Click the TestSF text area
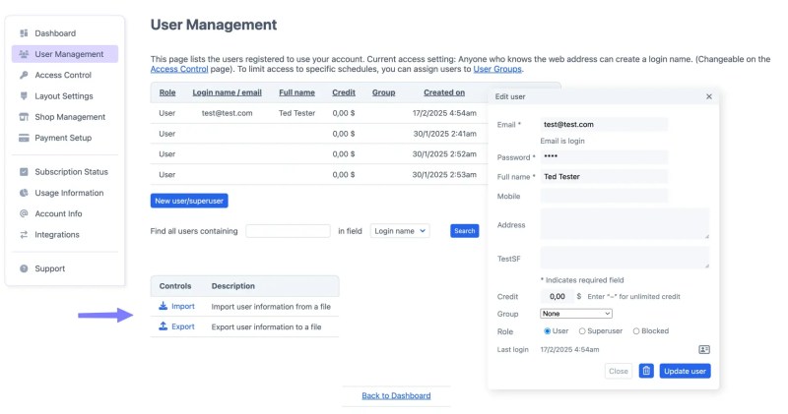The height and width of the screenshot is (414, 788). (x=625, y=258)
